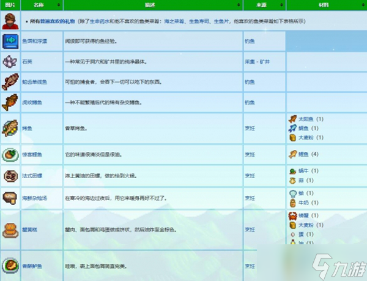The width and height of the screenshot is (367, 281).
Task: Click the flour bag icon in the 烤鱼 row
Action: pyautogui.click(x=292, y=138)
